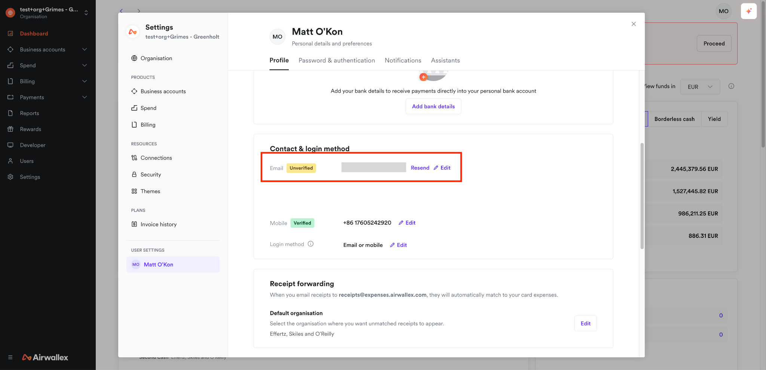Click the Unverified email badge
The width and height of the screenshot is (766, 370).
(x=301, y=168)
